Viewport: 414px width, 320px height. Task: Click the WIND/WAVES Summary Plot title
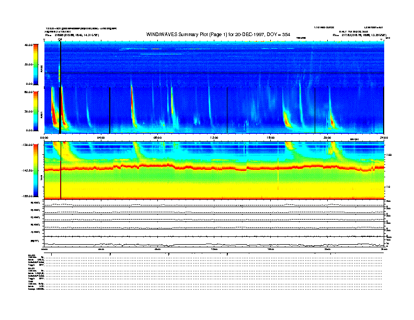(x=218, y=35)
